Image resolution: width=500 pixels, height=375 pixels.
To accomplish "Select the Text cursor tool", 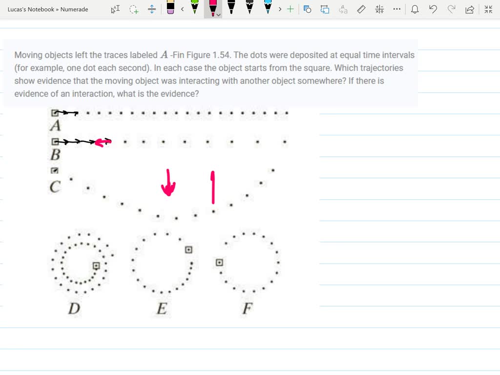I will pos(115,9).
